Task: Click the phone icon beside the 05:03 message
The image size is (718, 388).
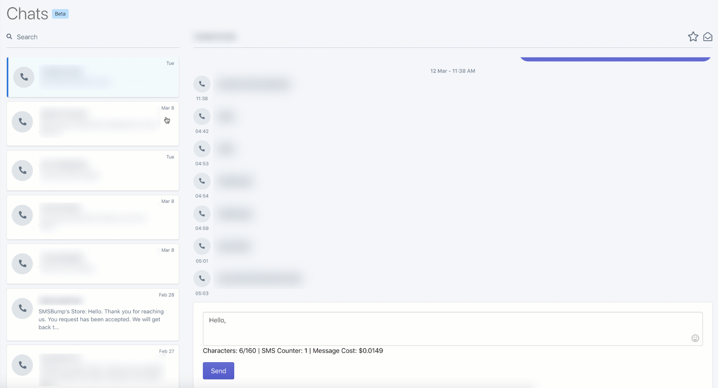Action: click(x=202, y=278)
